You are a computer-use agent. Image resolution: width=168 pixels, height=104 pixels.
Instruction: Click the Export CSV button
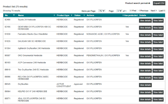(x=159, y=3)
